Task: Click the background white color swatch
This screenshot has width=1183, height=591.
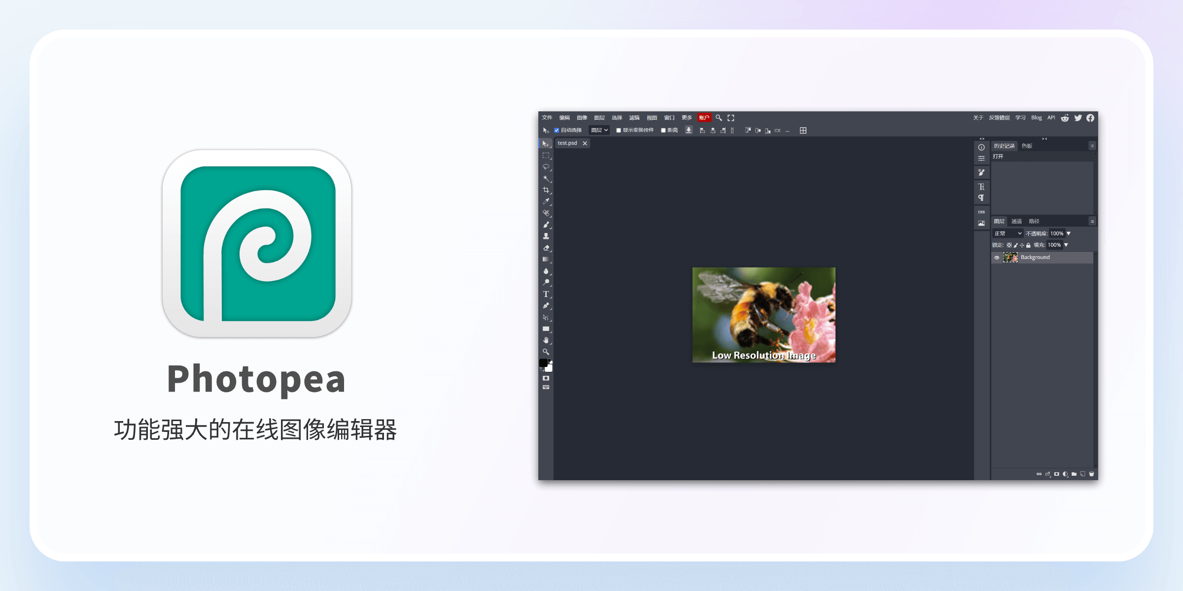Action: pos(550,368)
